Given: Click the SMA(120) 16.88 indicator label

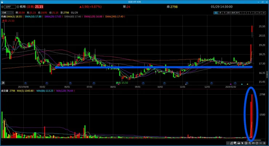Looking at the screenshot, I should tap(93, 17).
